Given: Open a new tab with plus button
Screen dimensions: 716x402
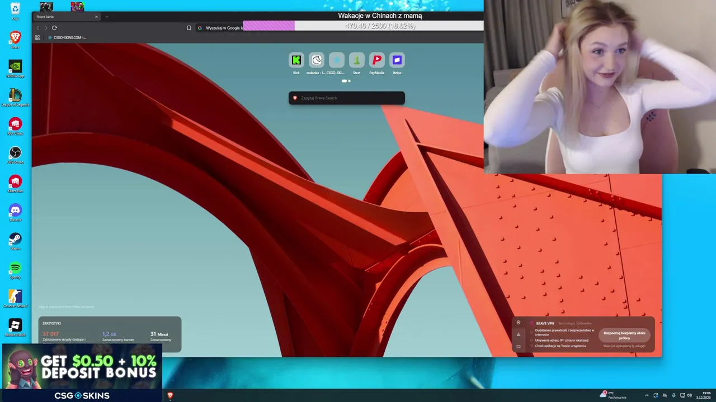Looking at the screenshot, I should click(107, 17).
